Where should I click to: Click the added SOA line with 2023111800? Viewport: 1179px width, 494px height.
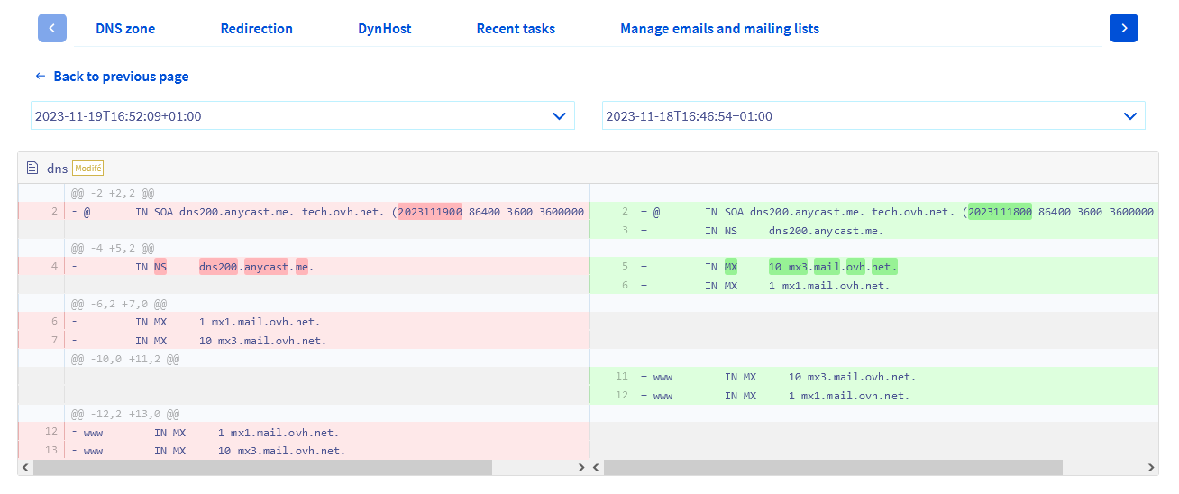point(873,212)
